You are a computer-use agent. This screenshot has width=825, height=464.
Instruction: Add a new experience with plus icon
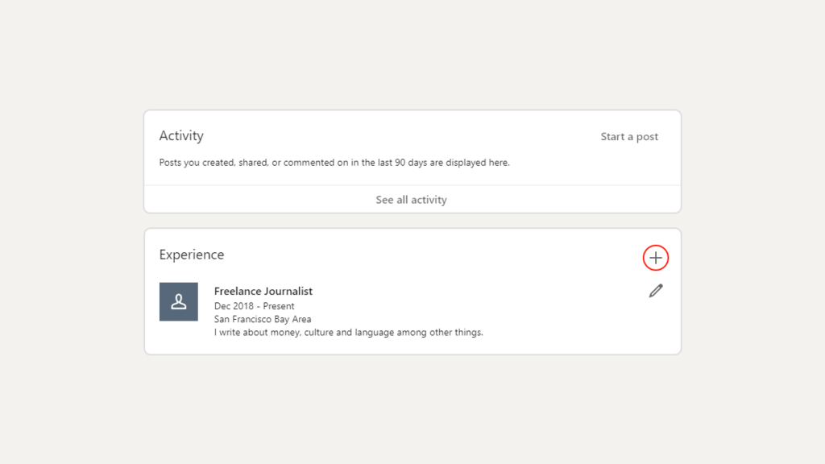(x=656, y=258)
